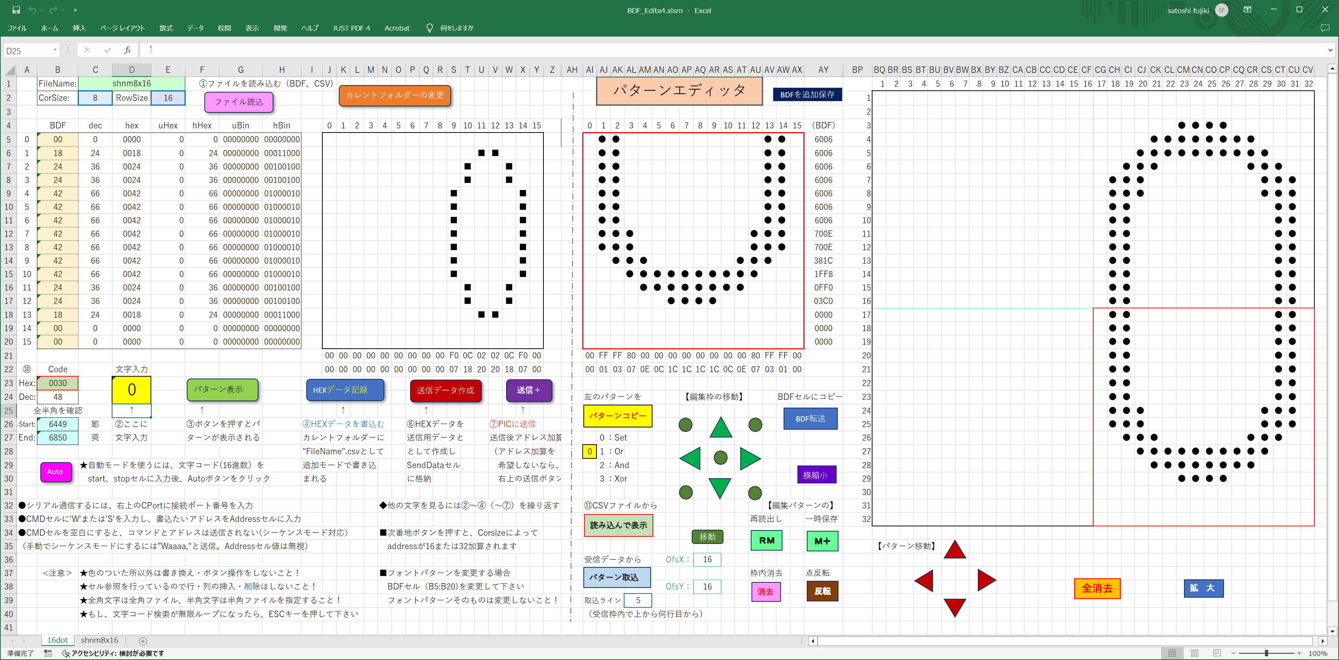Click the upper-left green circle near arrows
Image resolution: width=1339 pixels, height=660 pixels.
pyautogui.click(x=686, y=424)
